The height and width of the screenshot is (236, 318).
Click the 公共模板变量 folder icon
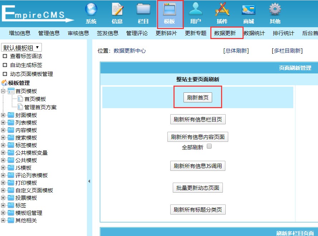point(11,153)
